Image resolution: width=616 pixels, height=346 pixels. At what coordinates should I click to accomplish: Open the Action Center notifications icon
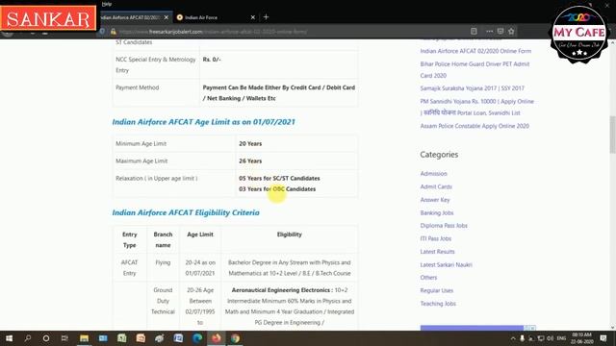603,338
